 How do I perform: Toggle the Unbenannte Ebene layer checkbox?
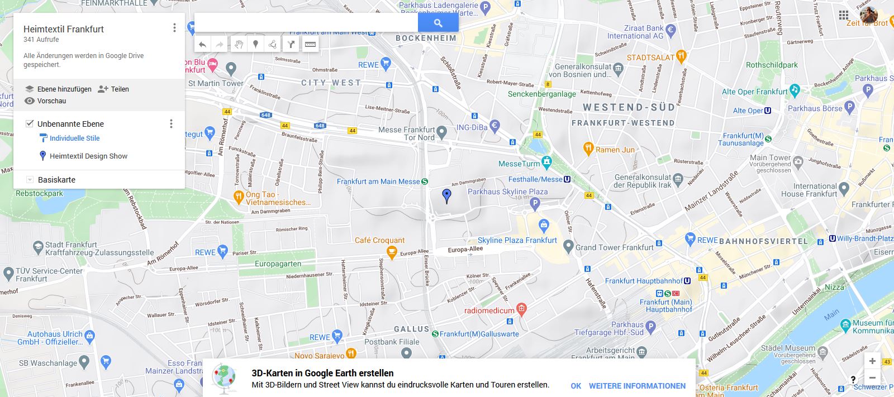point(30,123)
